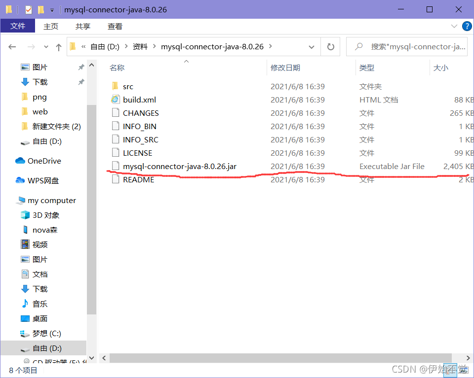Click the build.xml file icon

115,100
